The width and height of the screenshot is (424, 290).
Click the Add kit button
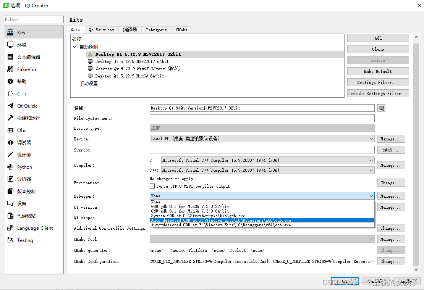click(378, 38)
